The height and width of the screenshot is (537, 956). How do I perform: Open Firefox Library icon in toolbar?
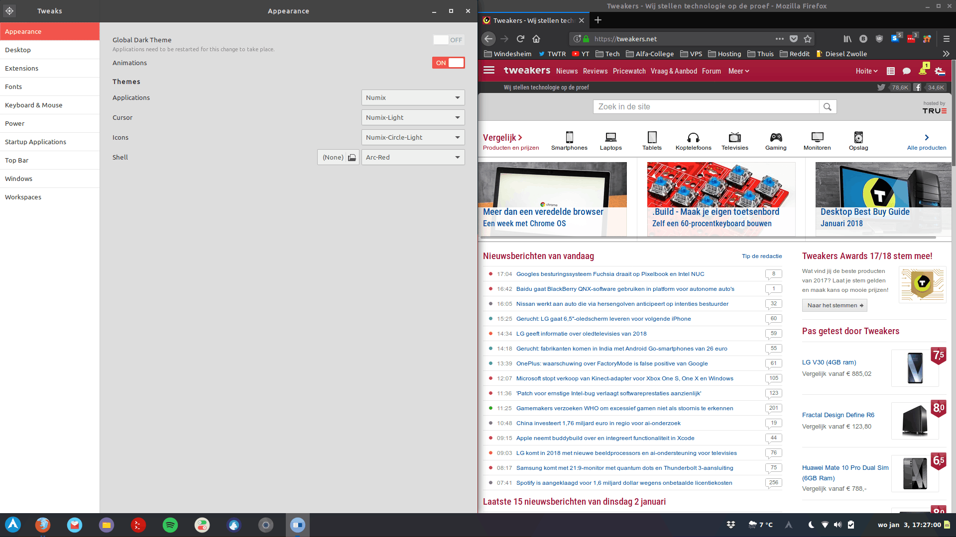(x=847, y=39)
